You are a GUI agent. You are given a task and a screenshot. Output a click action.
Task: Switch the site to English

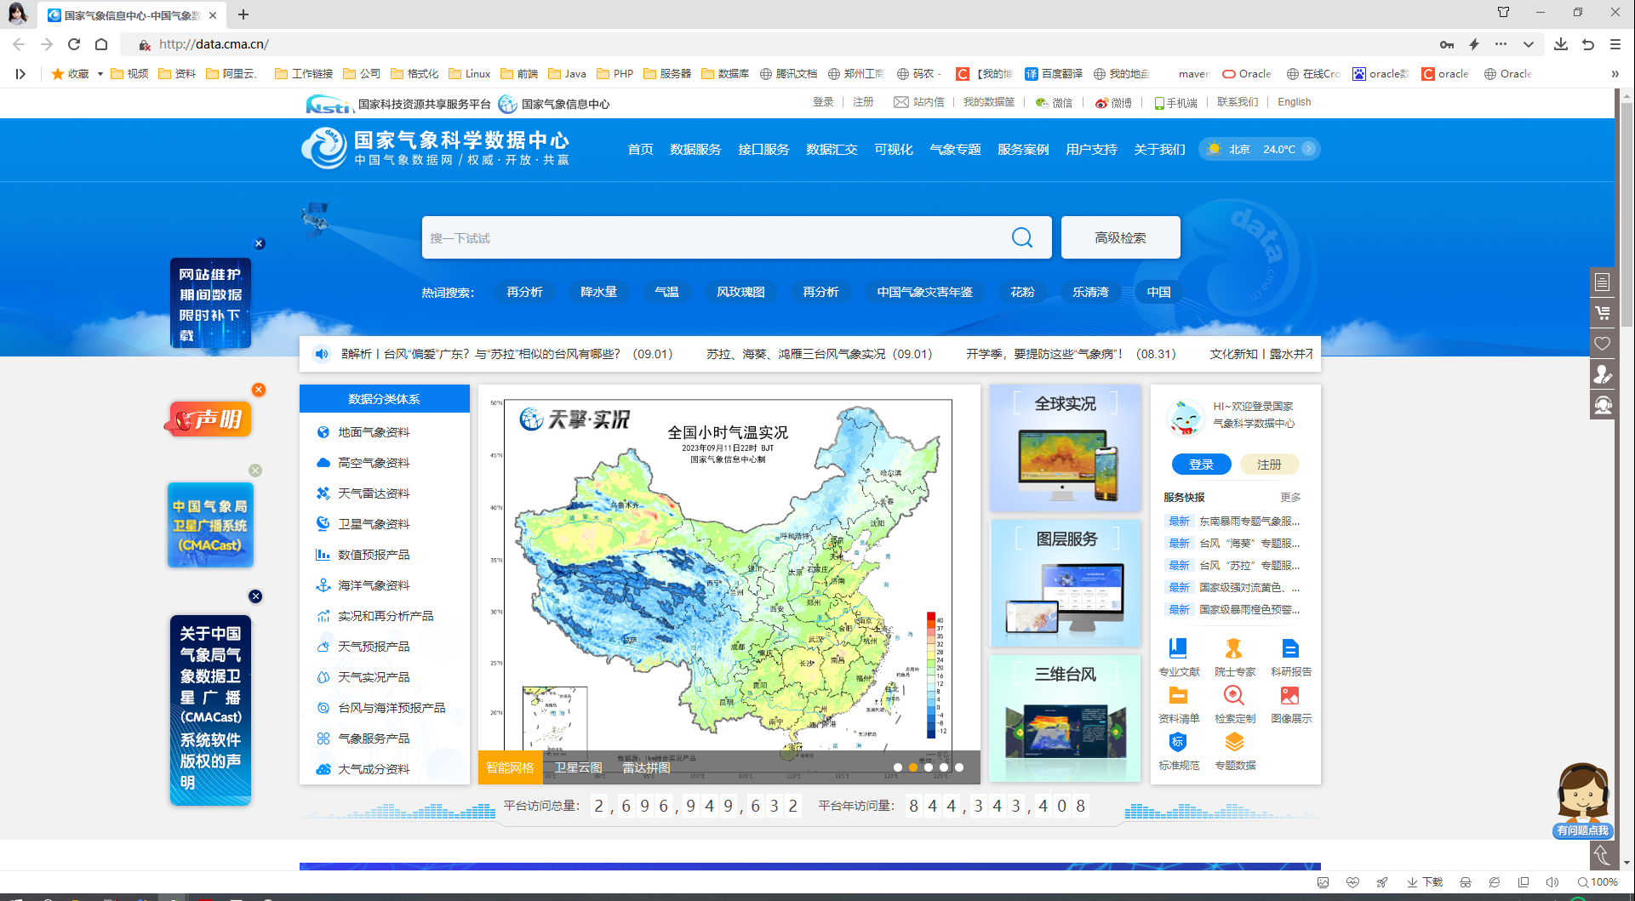point(1294,102)
